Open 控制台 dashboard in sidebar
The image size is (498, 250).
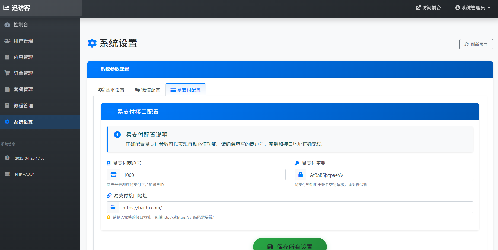point(40,25)
